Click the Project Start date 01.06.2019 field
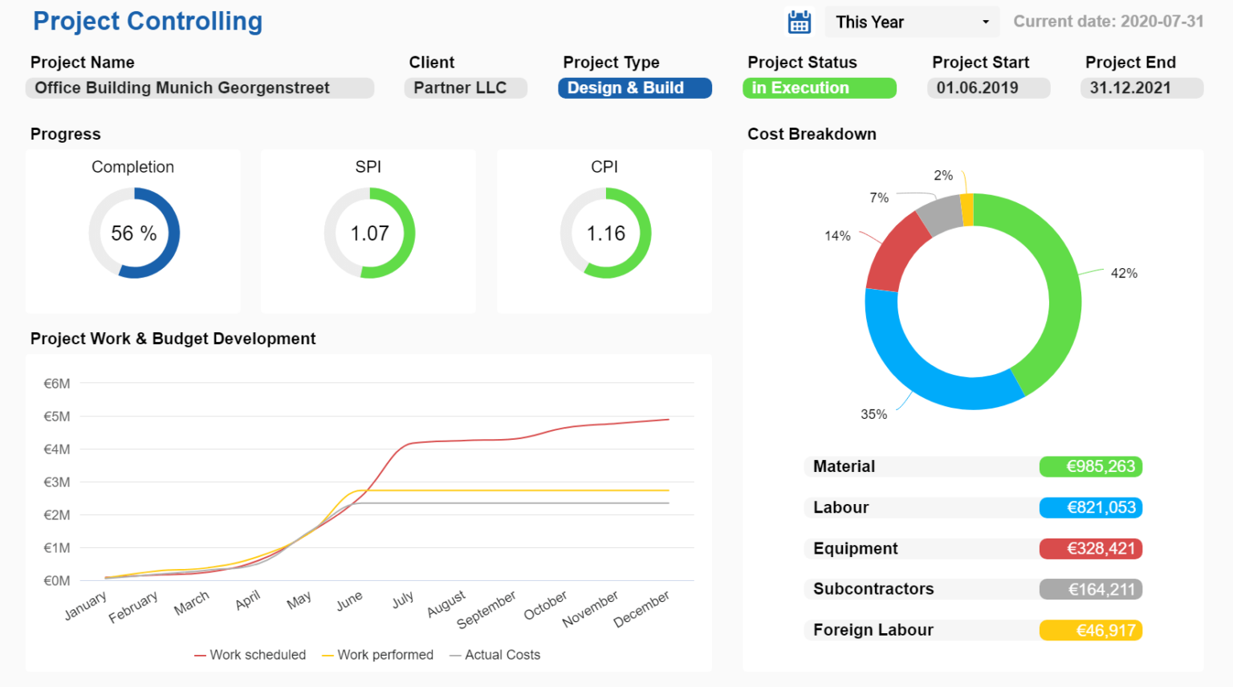 [x=988, y=87]
